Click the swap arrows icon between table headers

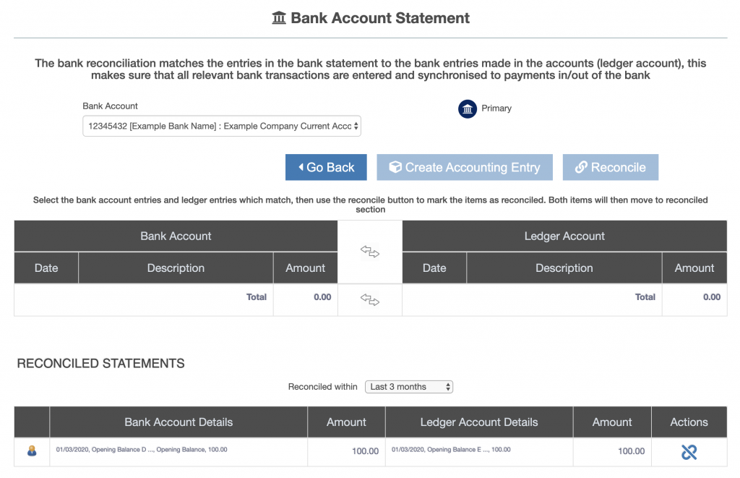(370, 251)
